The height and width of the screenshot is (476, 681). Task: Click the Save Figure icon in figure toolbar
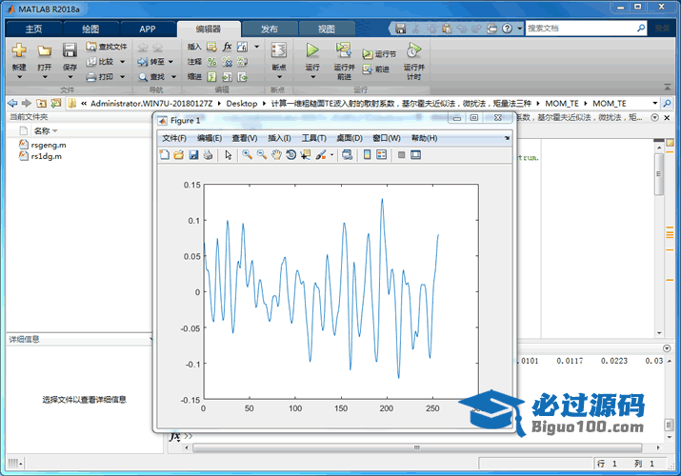pos(193,154)
